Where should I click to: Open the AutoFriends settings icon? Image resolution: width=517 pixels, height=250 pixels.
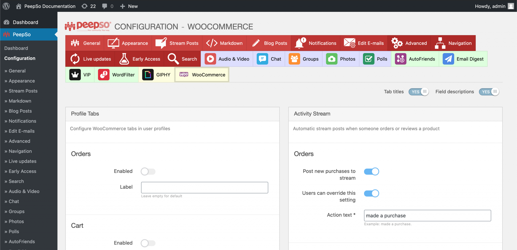[400, 59]
